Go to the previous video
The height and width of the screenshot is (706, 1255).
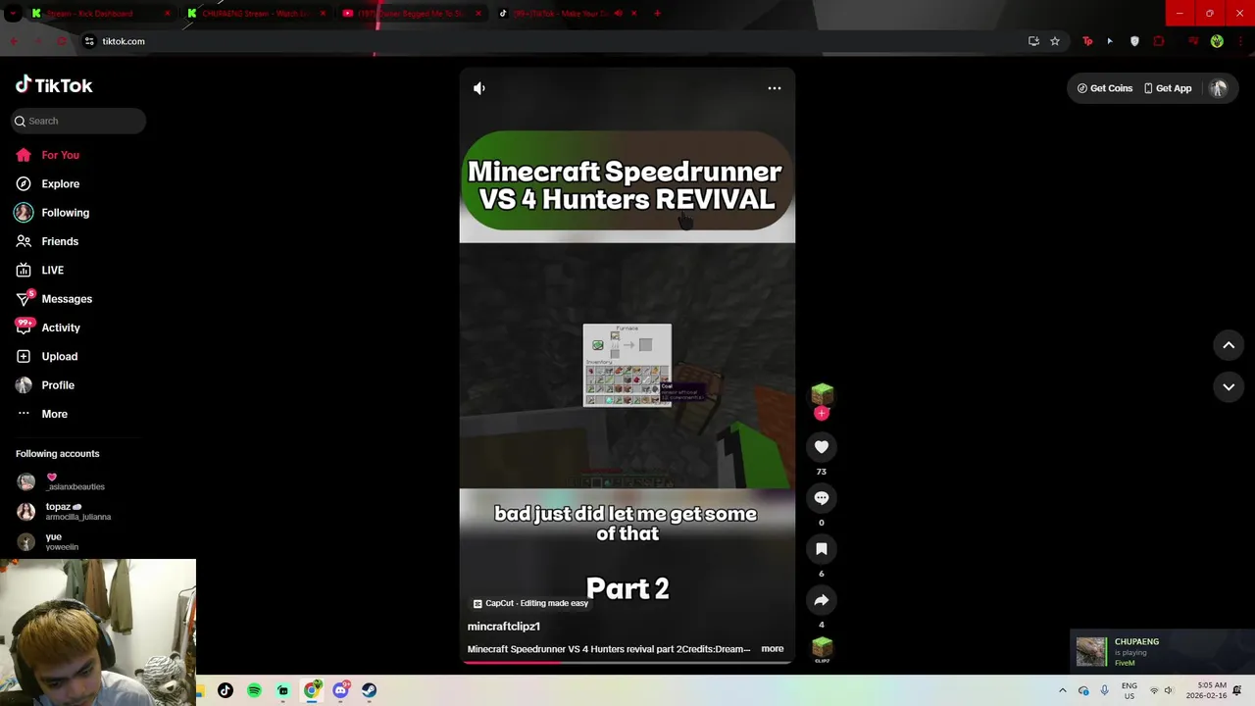tap(1229, 345)
